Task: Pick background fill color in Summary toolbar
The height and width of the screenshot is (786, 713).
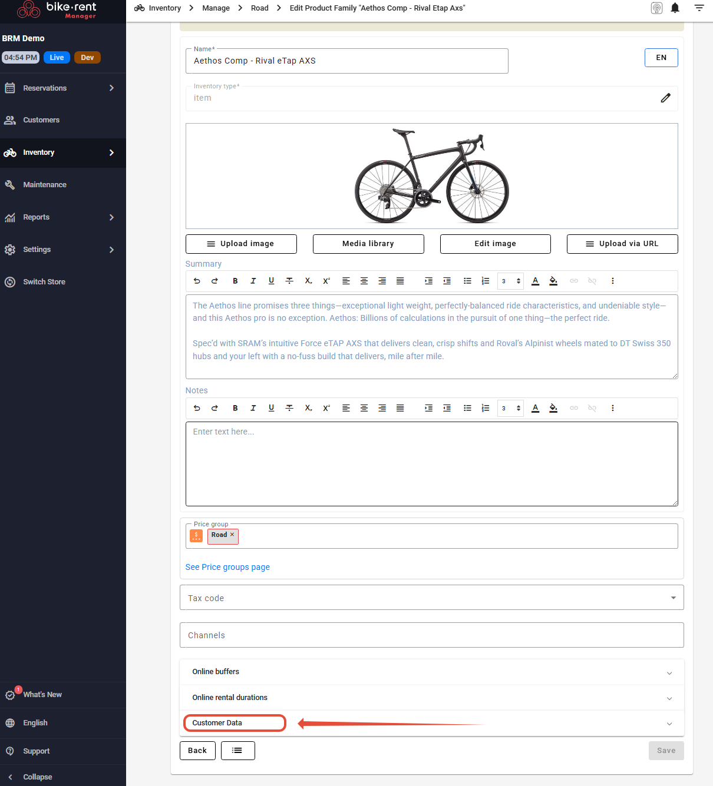Action: (x=553, y=281)
